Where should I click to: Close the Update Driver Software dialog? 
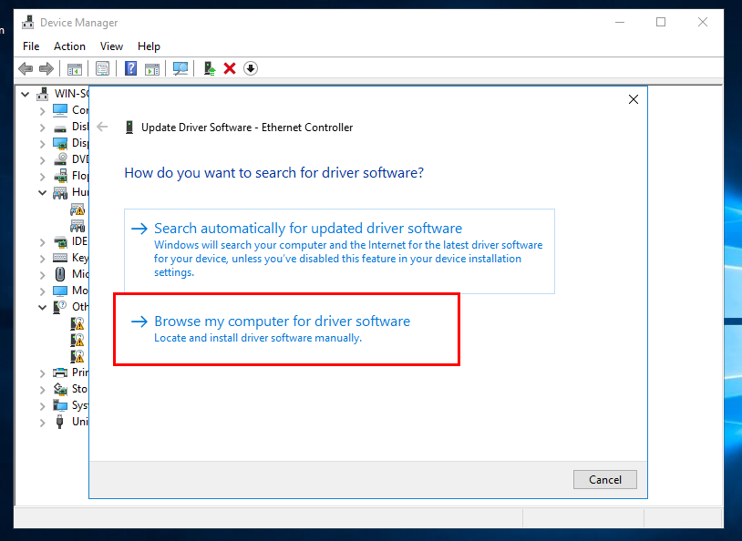coord(634,99)
